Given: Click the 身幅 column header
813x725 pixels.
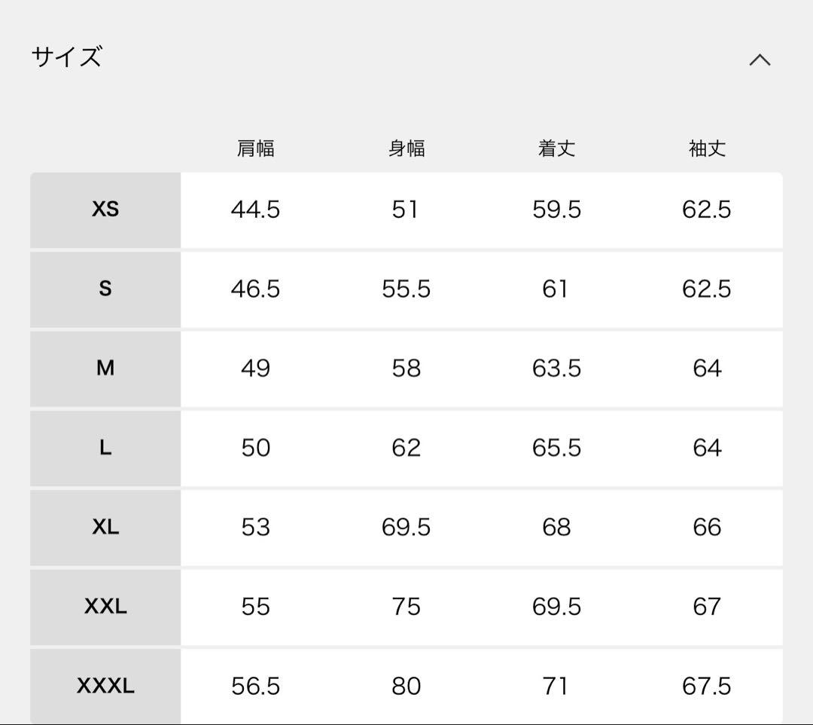Looking at the screenshot, I should 406,148.
